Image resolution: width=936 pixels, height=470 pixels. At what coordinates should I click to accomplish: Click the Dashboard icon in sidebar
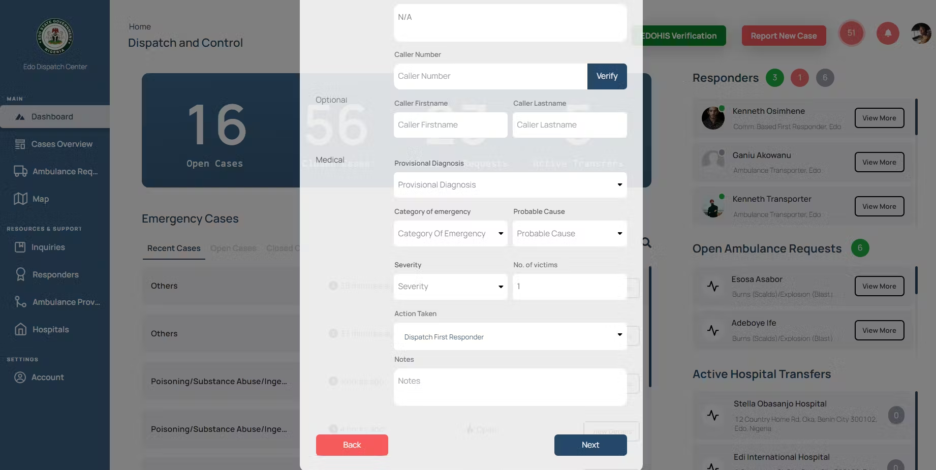(20, 117)
